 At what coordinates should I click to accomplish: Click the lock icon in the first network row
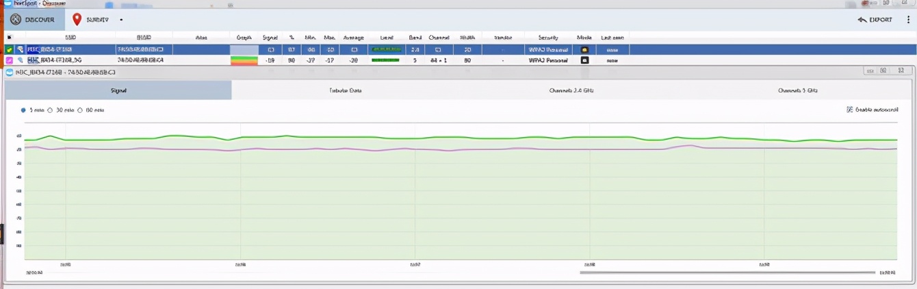click(x=584, y=50)
